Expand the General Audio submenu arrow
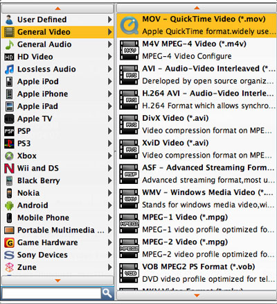 pyautogui.click(x=110, y=44)
